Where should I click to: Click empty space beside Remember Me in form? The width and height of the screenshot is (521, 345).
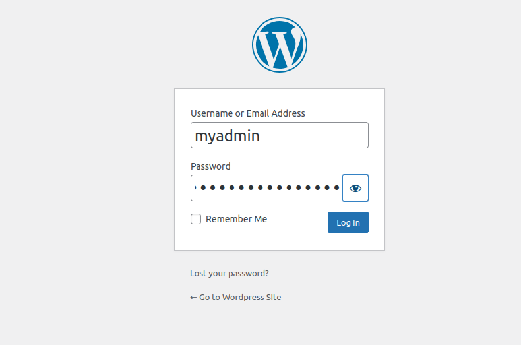click(297, 220)
